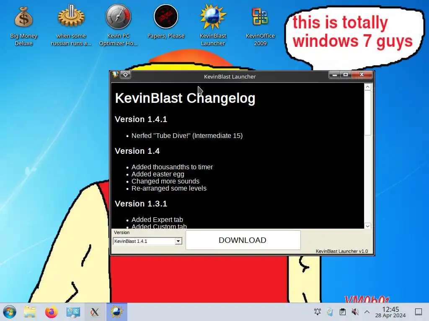
Task: Maximize the KevinBlast Launcher window
Action: 346,74
